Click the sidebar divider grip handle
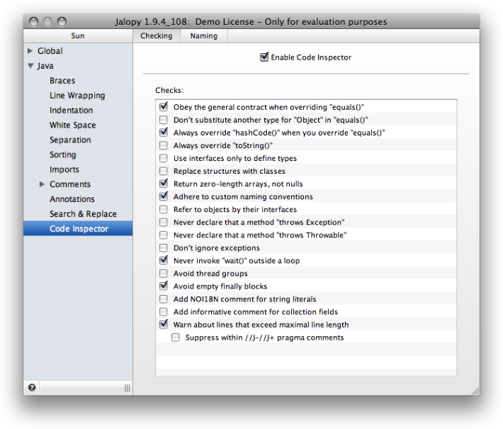 point(128,388)
